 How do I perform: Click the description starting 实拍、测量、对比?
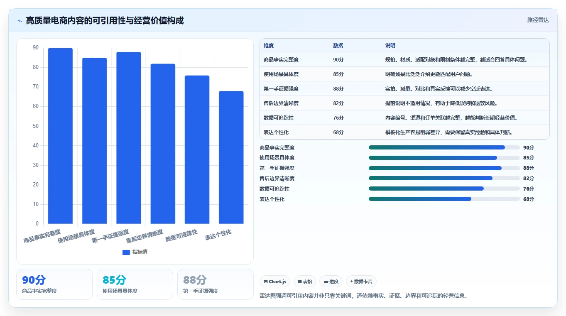[439, 89]
